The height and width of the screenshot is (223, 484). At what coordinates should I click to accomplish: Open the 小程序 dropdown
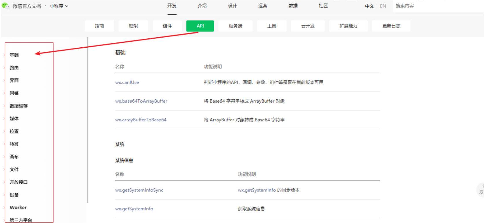pyautogui.click(x=59, y=6)
